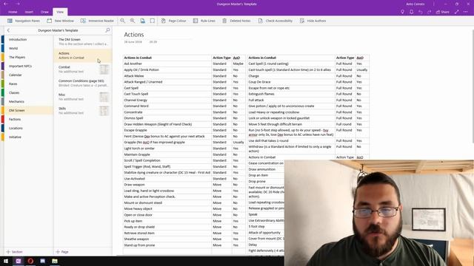Open the notifications bell icon

pos(412,12)
